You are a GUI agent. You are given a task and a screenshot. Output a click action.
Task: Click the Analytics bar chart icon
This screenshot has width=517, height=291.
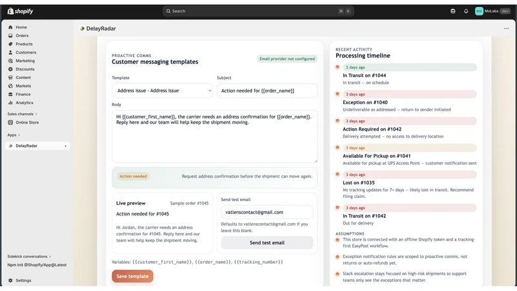pyautogui.click(x=10, y=103)
